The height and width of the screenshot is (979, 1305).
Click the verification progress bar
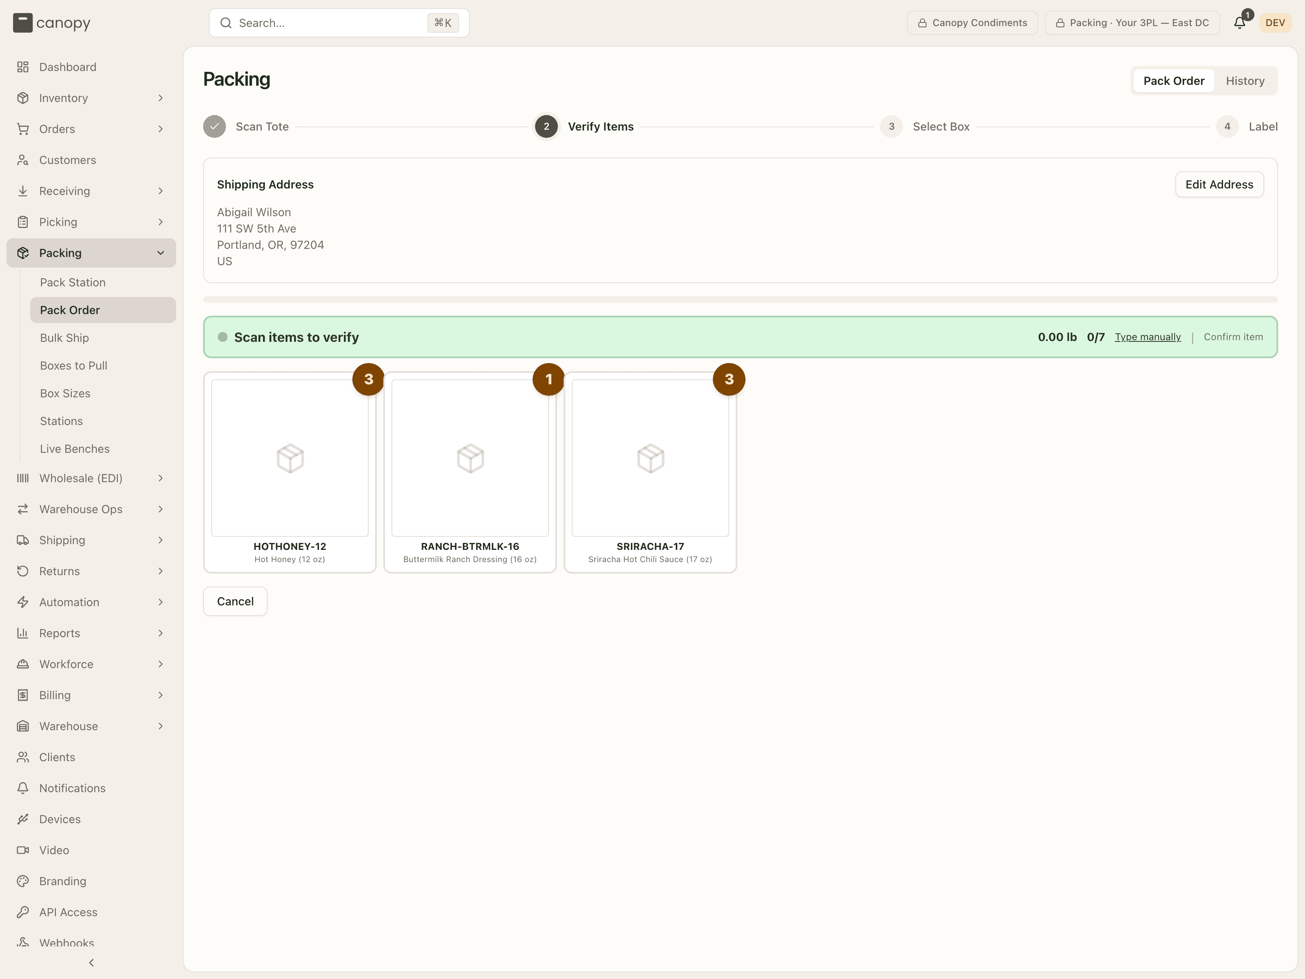pyautogui.click(x=741, y=300)
